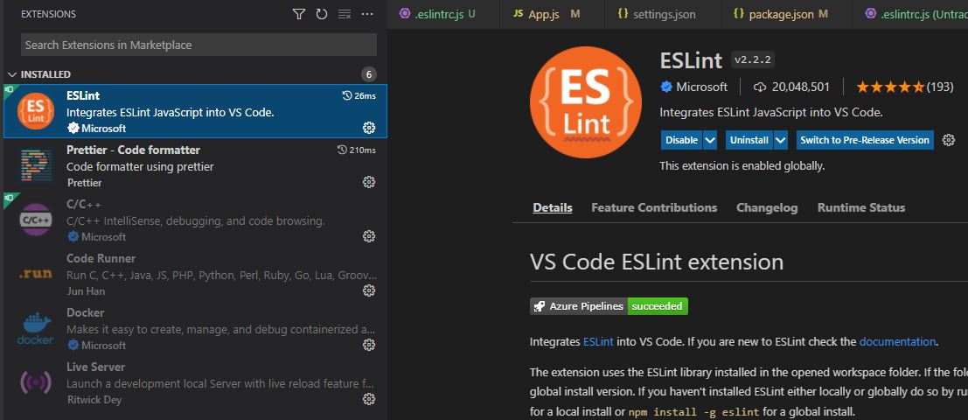The width and height of the screenshot is (968, 420).
Task: Click ESLint activation time 26ms
Action: pyautogui.click(x=359, y=95)
